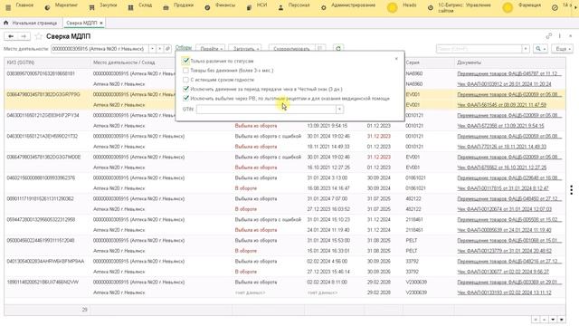Open the selected Место деятельности item
This screenshot has width=579, height=326.
[x=167, y=49]
